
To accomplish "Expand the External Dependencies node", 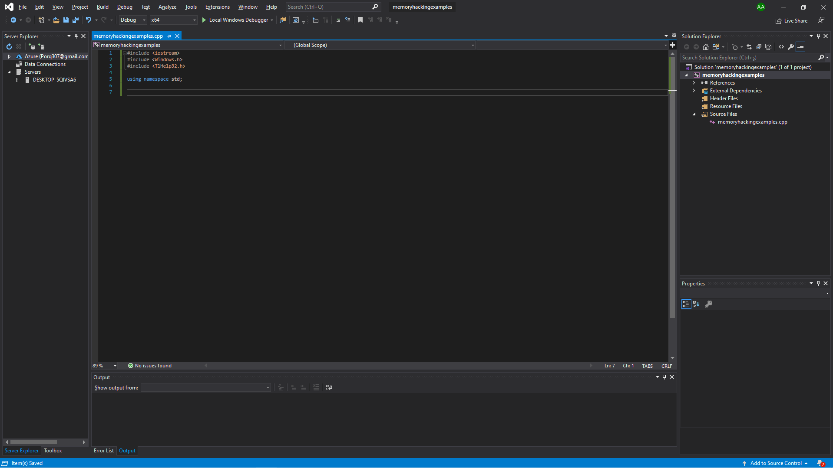I will click(694, 91).
